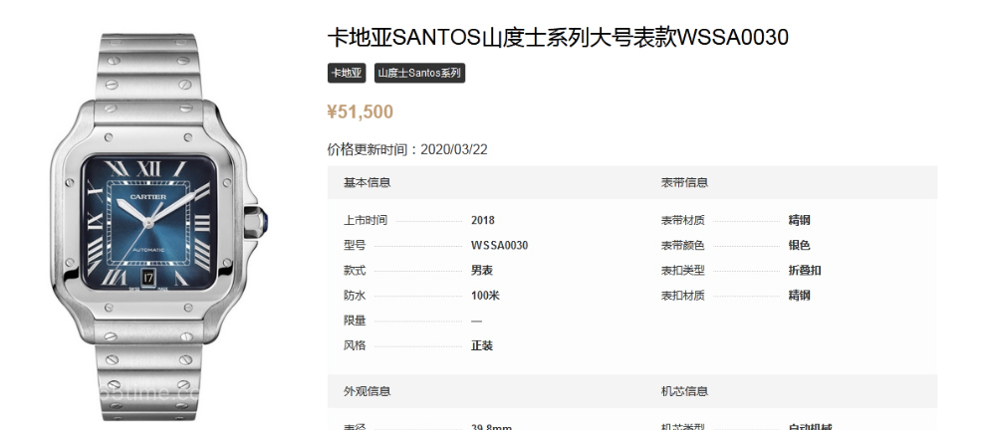This screenshot has width=996, height=430.
Task: Open the Cartier Santos watch product image
Action: coord(158,227)
